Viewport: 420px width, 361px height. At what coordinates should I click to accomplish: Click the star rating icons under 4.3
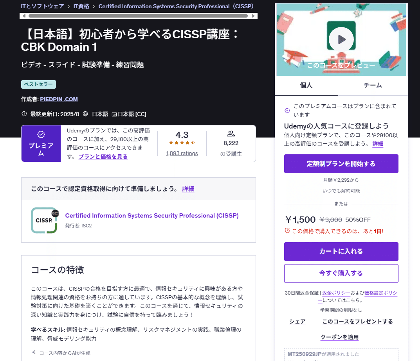pyautogui.click(x=182, y=143)
